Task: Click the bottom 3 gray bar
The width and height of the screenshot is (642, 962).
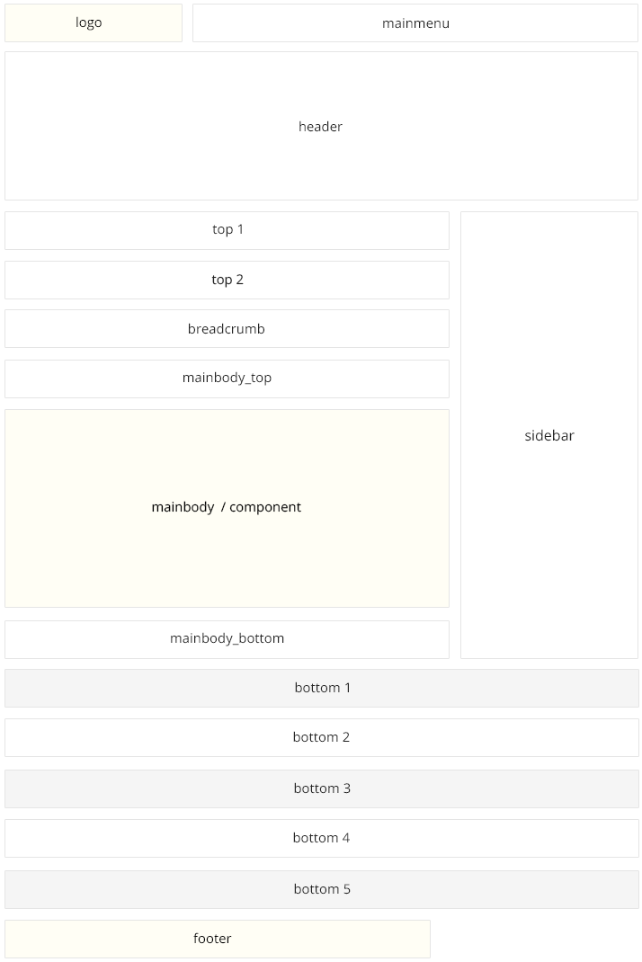Action: click(x=322, y=788)
